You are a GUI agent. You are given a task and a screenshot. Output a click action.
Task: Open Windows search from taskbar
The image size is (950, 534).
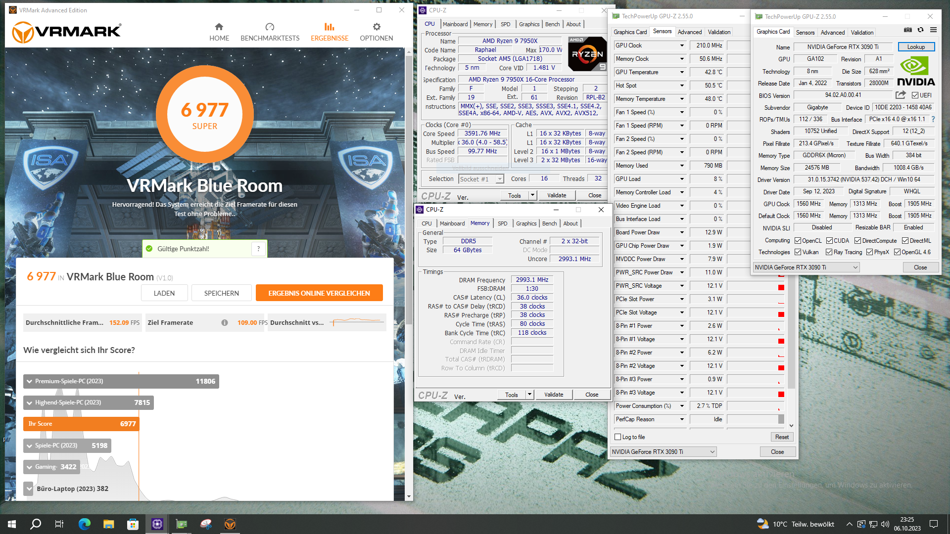pos(36,524)
